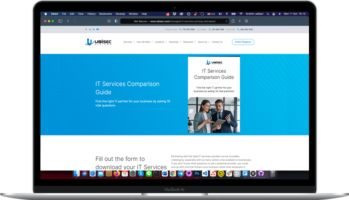Open the Trash in the Dock

tap(273, 174)
